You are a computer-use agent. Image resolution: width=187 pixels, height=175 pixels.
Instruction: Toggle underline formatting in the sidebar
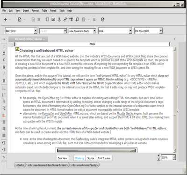(4, 80)
